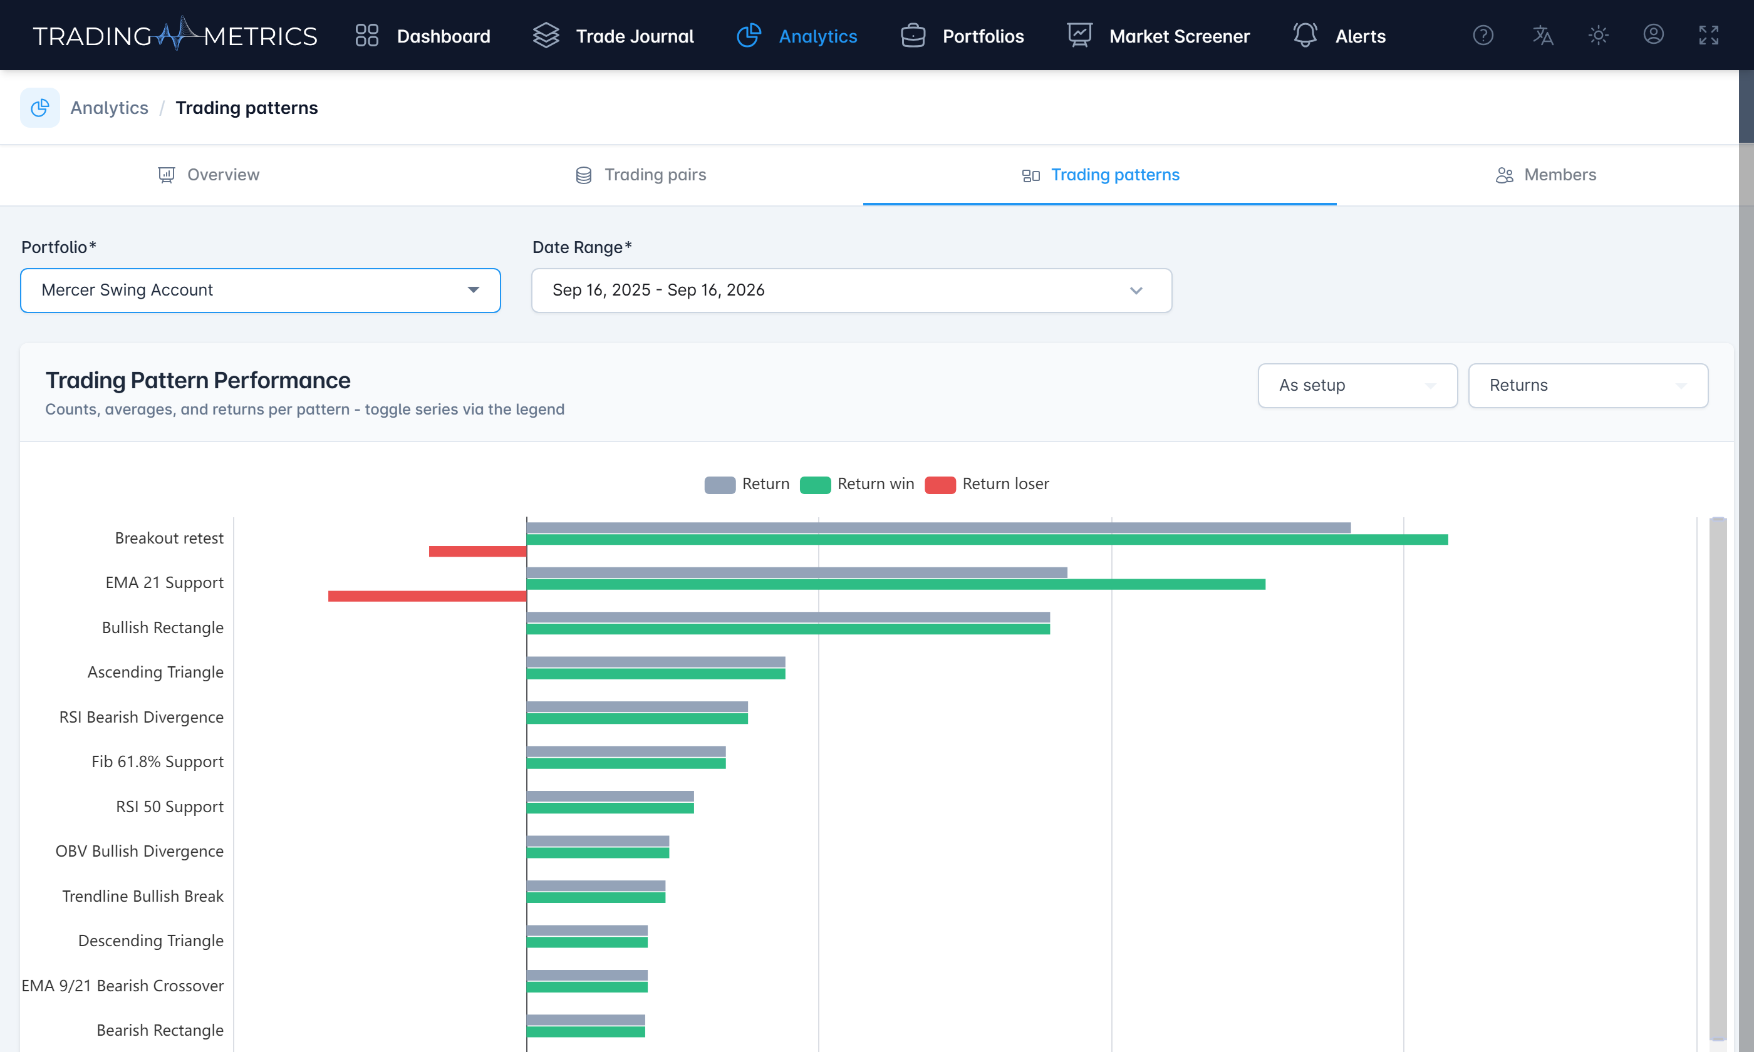Click the RSI Bearish Divergence label

click(x=141, y=717)
